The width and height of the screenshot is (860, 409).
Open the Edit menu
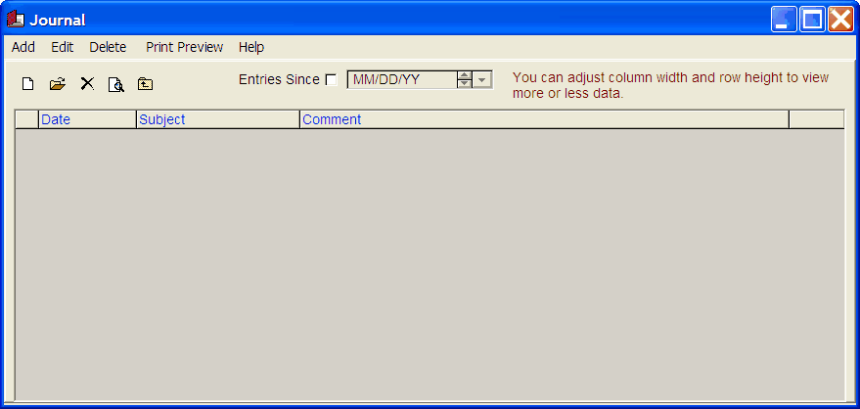click(62, 47)
